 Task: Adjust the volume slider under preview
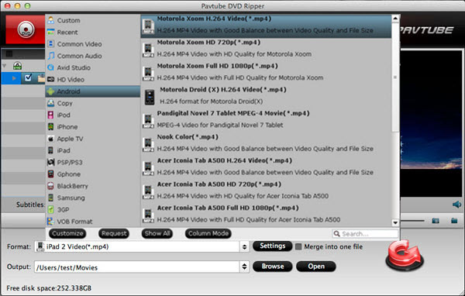(x=412, y=221)
